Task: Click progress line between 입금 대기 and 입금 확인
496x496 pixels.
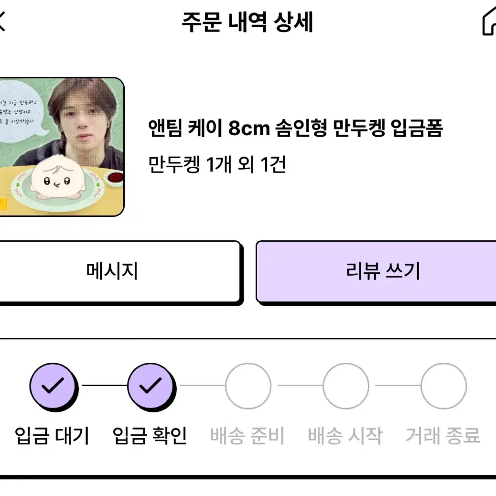Action: (104, 385)
